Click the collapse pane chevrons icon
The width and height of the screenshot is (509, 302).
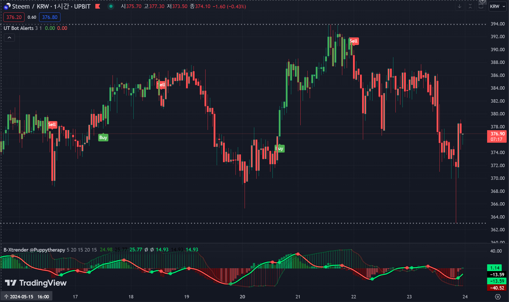(x=470, y=6)
